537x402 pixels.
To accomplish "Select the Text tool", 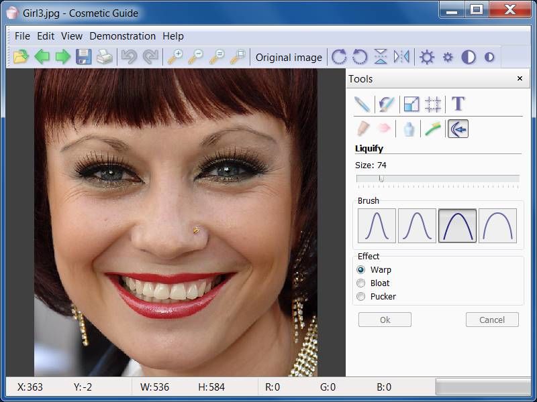I will tap(458, 103).
